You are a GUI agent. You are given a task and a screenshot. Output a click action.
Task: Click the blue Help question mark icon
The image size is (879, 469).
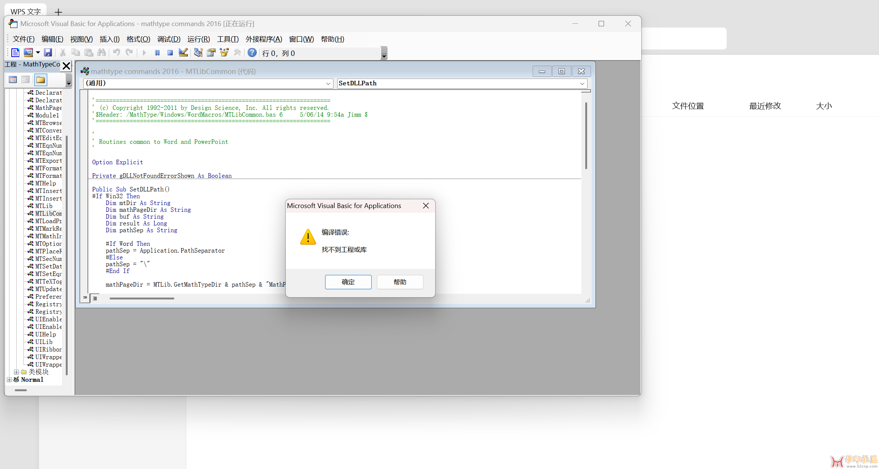pyautogui.click(x=252, y=53)
